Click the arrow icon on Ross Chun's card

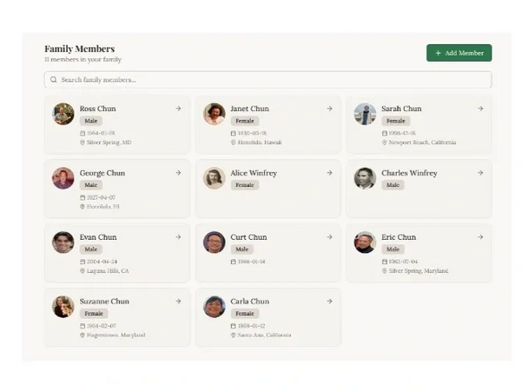coord(178,109)
